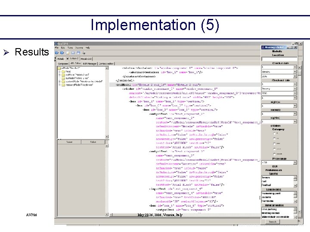Click the tree panel scroll-down arrow

[107, 137]
